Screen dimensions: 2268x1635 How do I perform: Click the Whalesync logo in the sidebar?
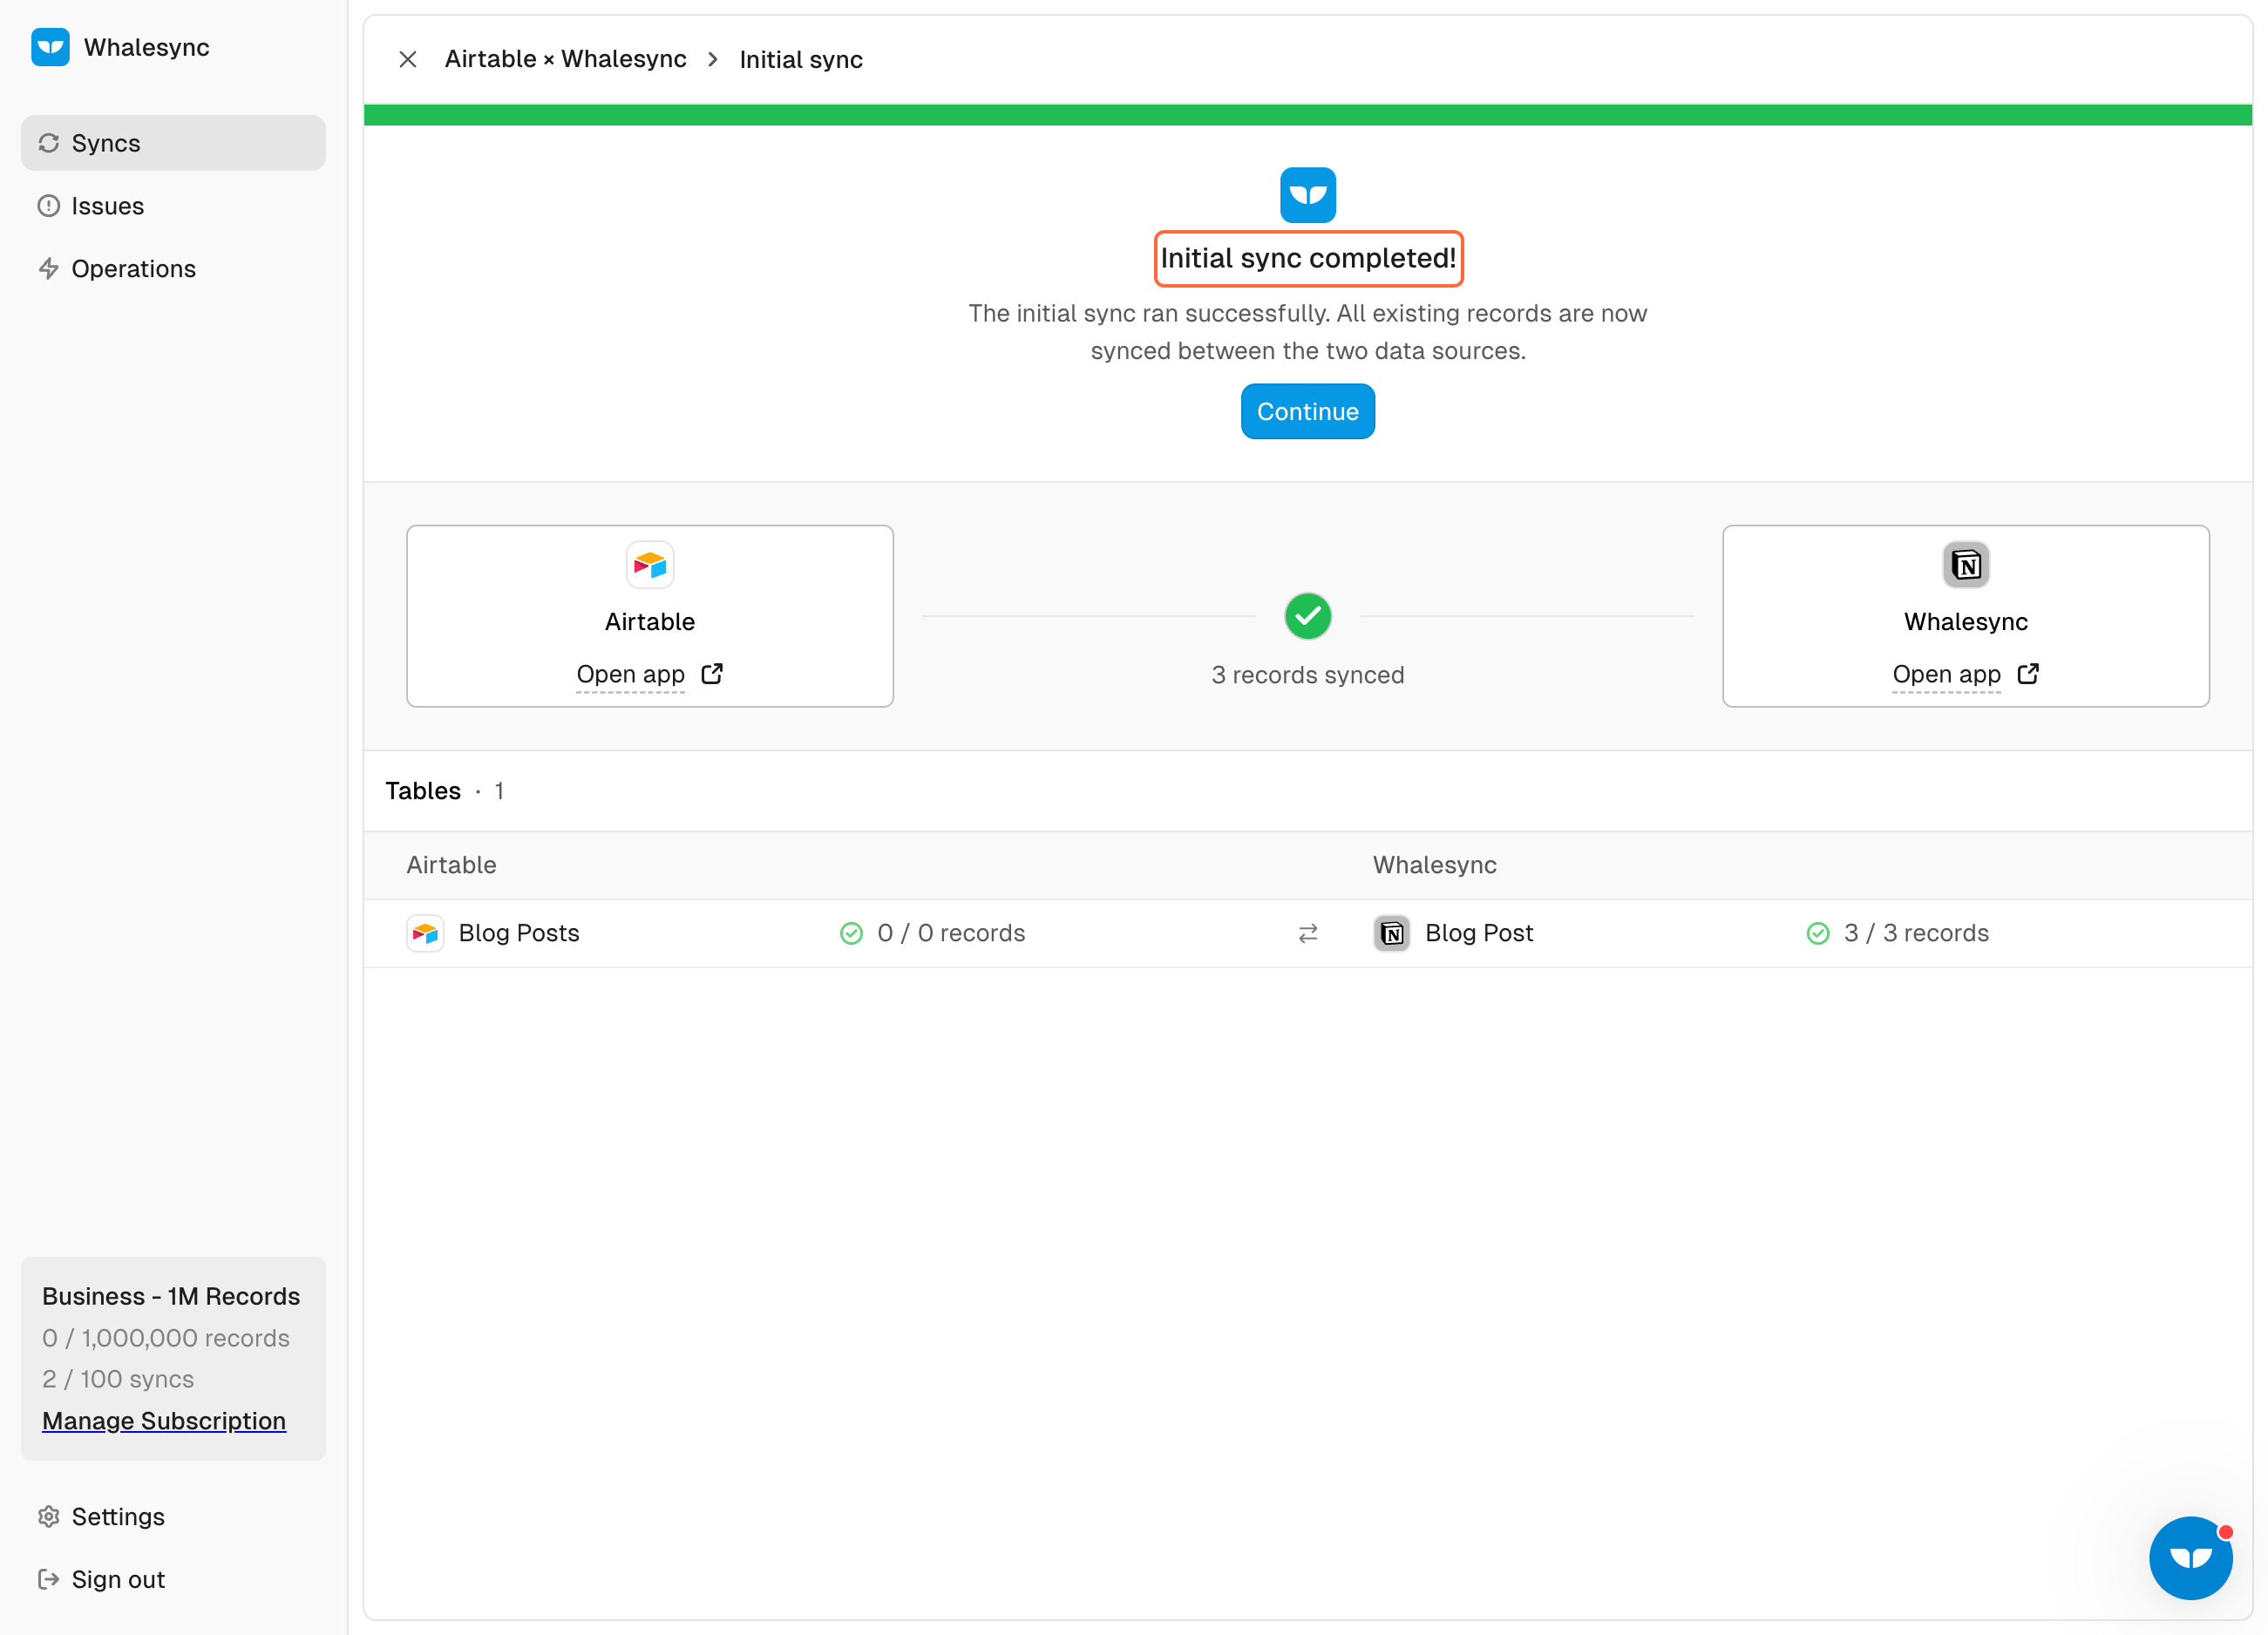point(50,47)
